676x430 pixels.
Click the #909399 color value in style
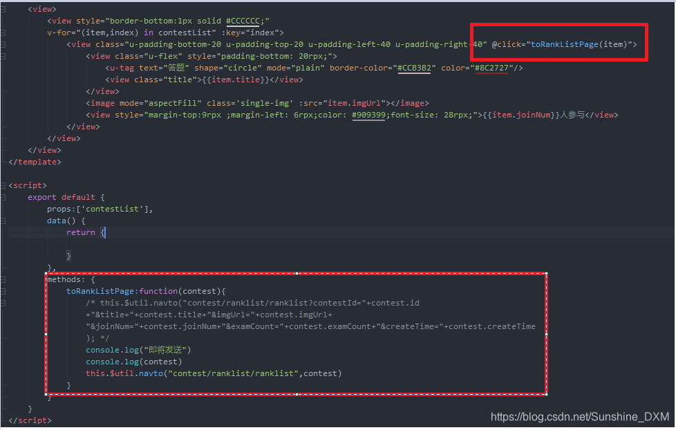pos(368,115)
